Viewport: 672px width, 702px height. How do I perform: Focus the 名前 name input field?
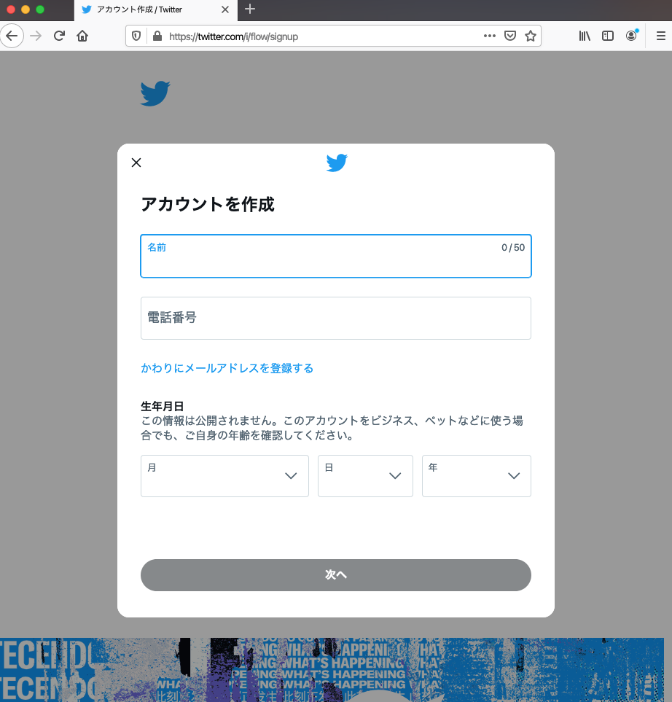(x=336, y=256)
